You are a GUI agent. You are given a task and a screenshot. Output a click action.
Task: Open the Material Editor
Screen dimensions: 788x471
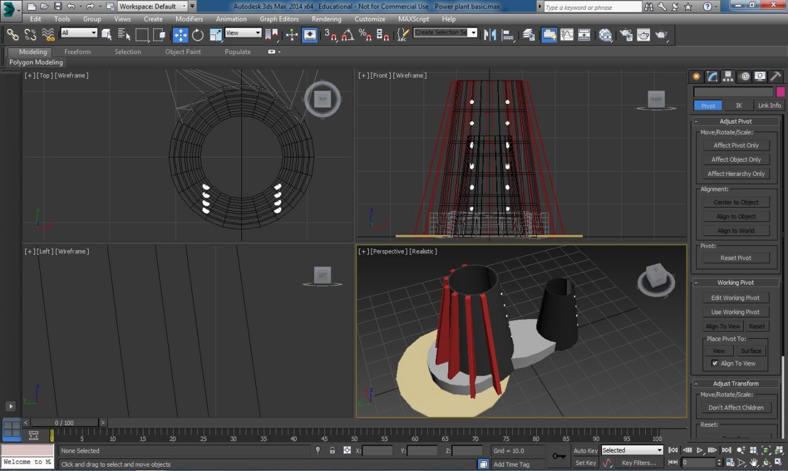click(x=605, y=35)
